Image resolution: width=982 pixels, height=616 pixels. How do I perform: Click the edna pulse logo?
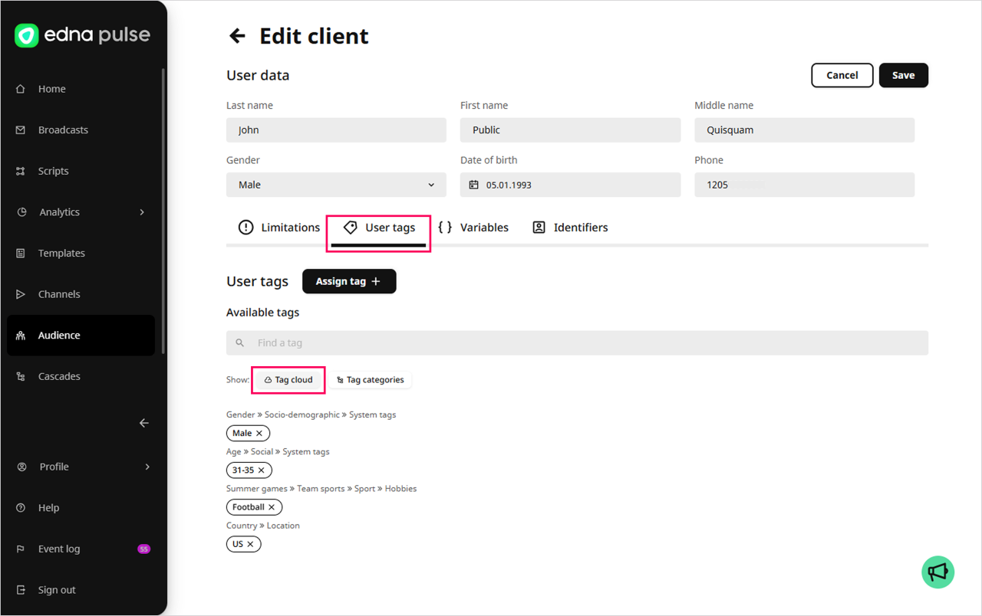(x=82, y=35)
